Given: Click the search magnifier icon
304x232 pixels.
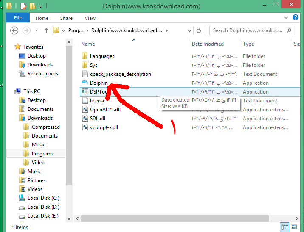Looking at the screenshot, I should pos(289,30).
